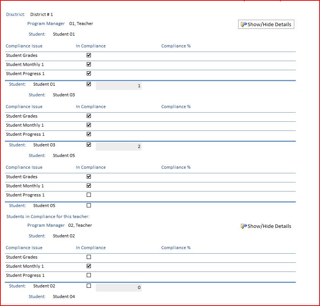Click the District # 1 value

coord(42,14)
